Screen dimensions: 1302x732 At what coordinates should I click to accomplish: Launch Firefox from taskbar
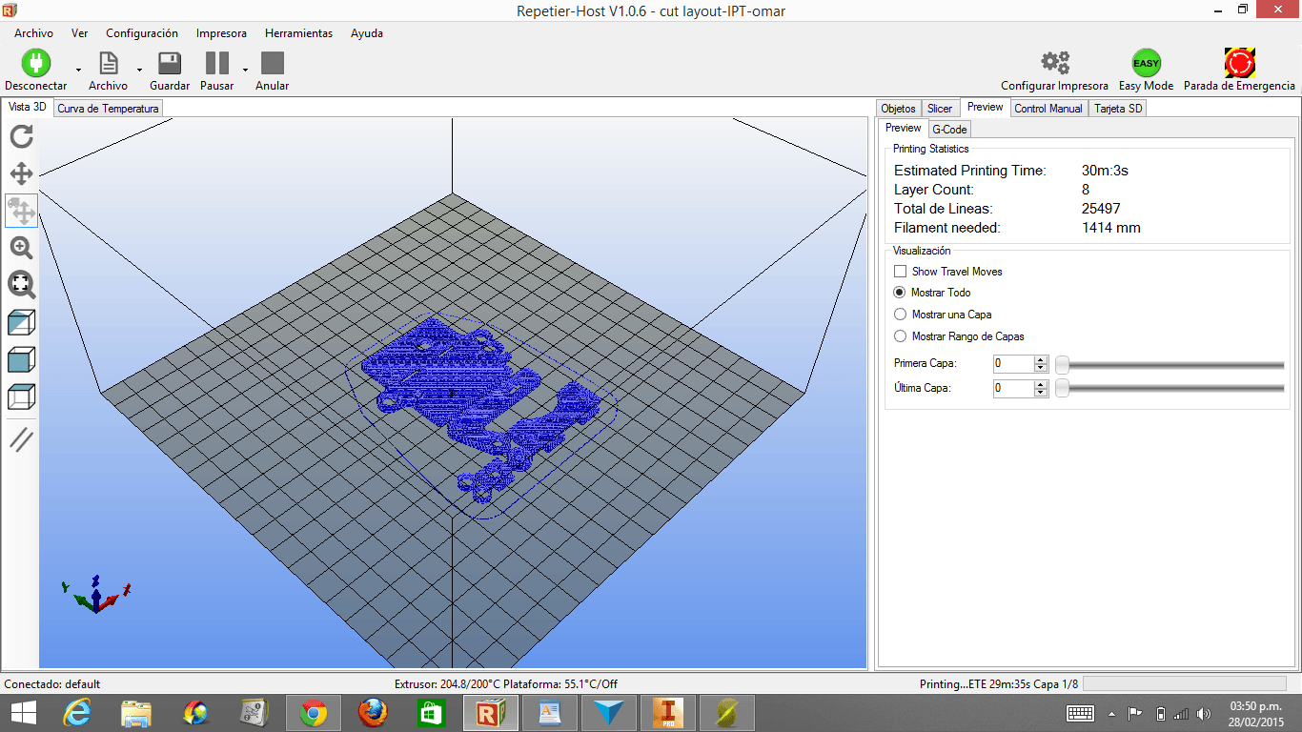373,713
